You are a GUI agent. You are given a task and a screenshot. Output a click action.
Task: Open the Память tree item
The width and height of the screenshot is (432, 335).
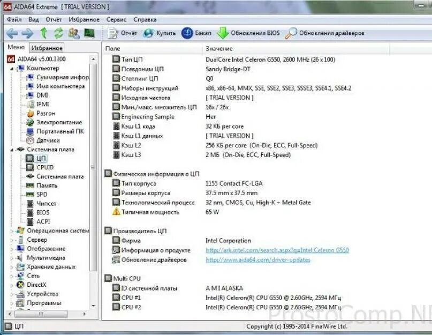42,185
